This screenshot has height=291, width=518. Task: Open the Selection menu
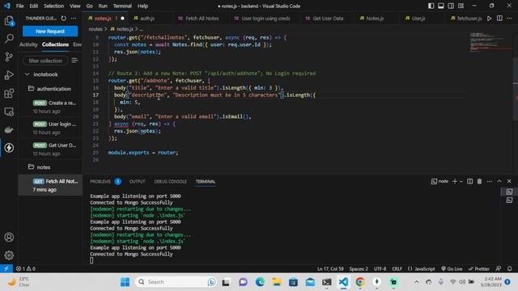click(54, 6)
